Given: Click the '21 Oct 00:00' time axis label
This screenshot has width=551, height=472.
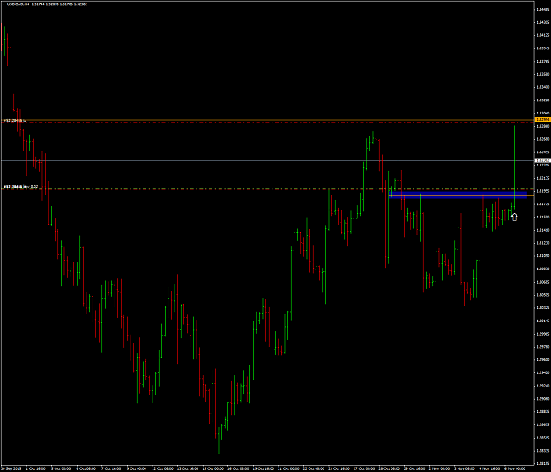Looking at the screenshot, I should point(288,468).
